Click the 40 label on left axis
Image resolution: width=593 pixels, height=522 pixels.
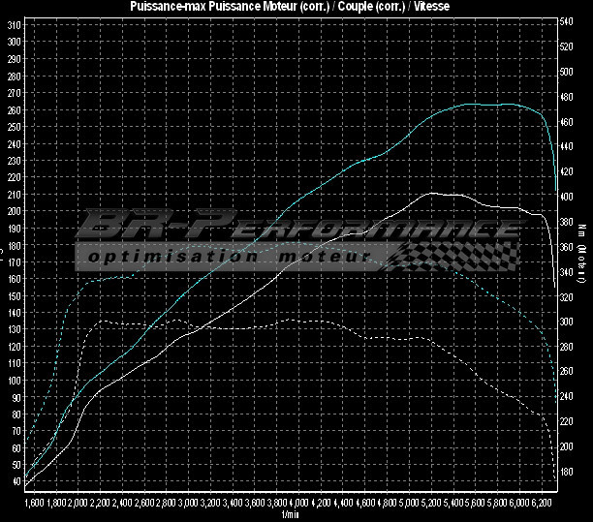pyautogui.click(x=14, y=480)
